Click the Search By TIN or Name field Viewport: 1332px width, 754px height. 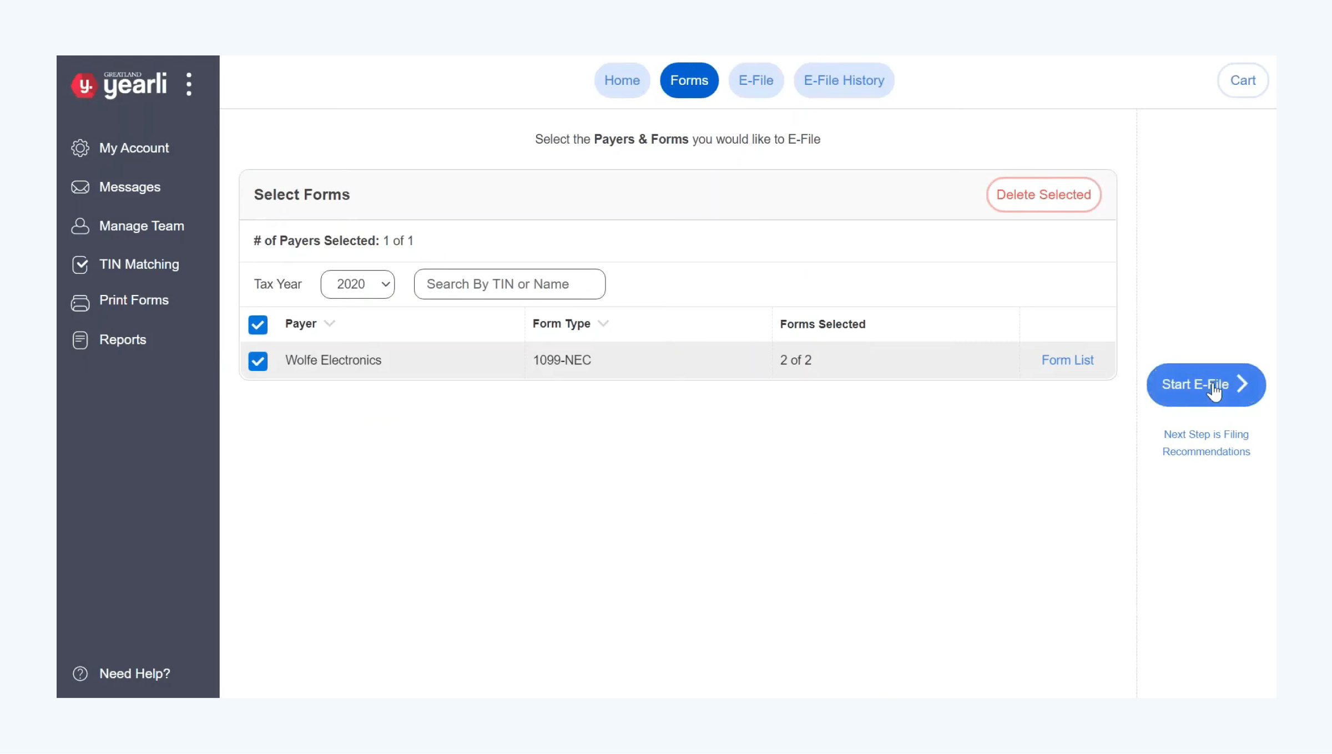tap(509, 284)
